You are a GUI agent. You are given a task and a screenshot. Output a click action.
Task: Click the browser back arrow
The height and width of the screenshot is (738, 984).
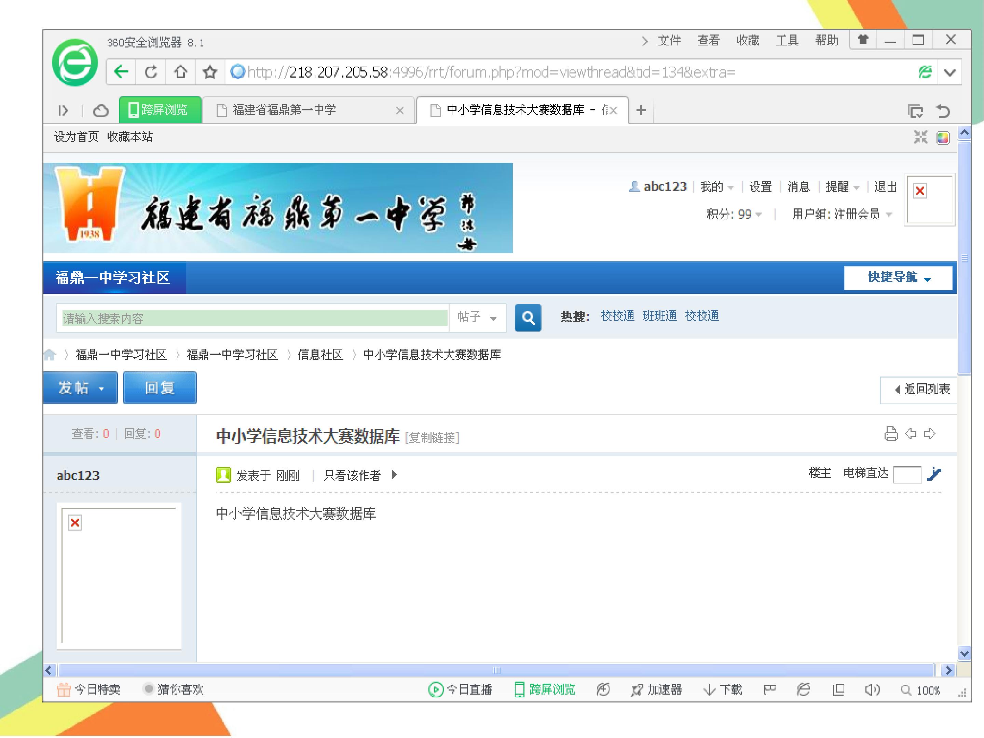pos(121,72)
